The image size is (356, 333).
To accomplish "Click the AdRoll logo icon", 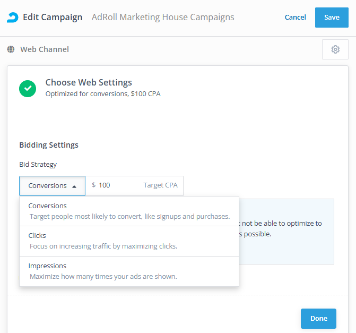I will (x=12, y=17).
